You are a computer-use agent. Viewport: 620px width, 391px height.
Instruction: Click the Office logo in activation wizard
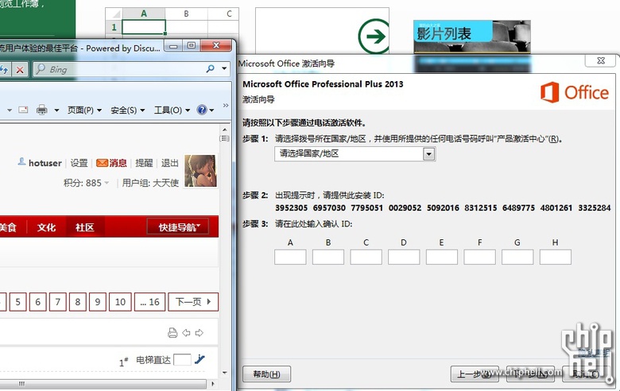tap(575, 92)
